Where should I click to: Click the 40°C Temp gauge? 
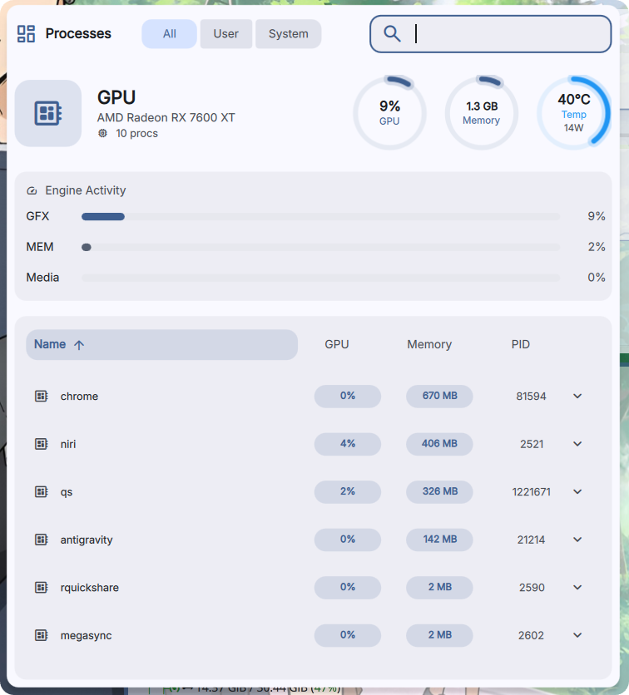(573, 113)
